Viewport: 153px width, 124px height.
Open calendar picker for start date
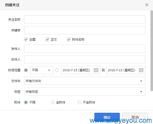pyautogui.click(x=96, y=70)
